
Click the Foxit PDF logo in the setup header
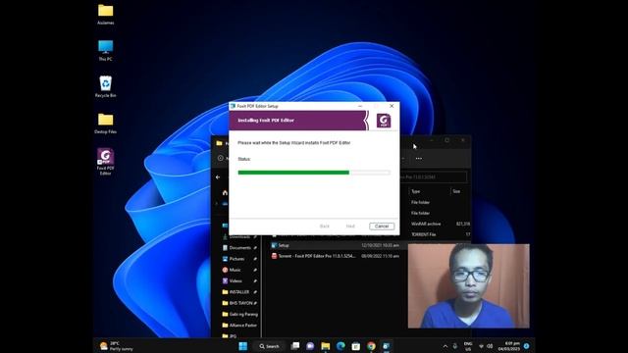tap(384, 121)
